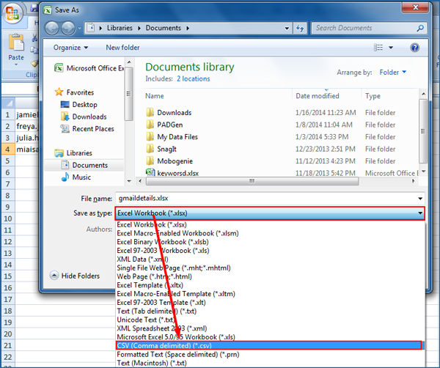The width and height of the screenshot is (440, 368).
Task: Click the Office Button in Excel window
Action: click(x=12, y=13)
